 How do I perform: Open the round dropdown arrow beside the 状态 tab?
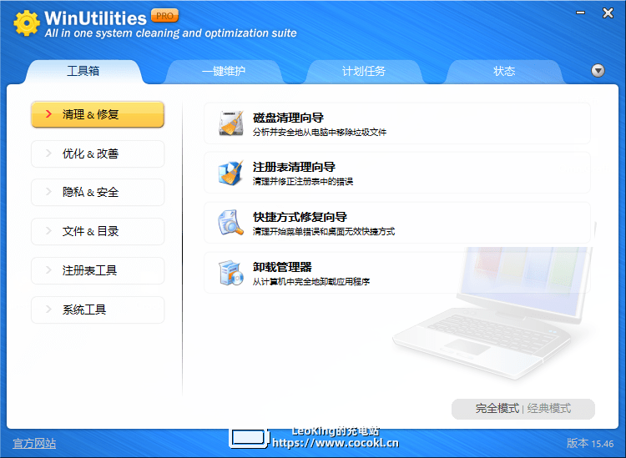click(598, 71)
